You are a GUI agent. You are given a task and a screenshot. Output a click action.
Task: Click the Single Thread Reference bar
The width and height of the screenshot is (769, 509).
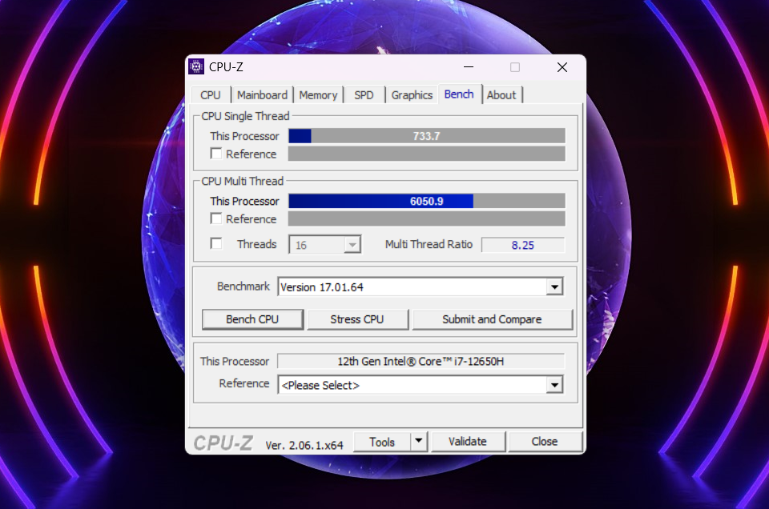pyautogui.click(x=427, y=154)
